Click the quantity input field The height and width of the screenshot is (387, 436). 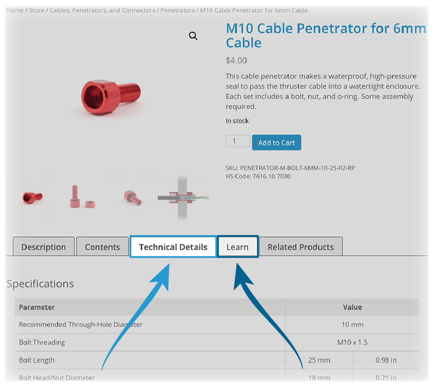click(x=237, y=141)
